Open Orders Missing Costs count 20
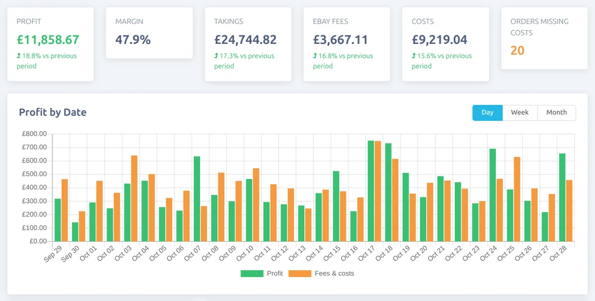Screen dimensions: 595x301 517,51
